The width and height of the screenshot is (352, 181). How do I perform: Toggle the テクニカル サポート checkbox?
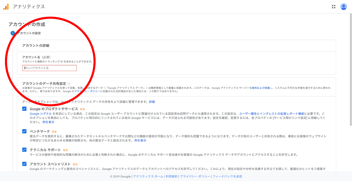pos(24,150)
